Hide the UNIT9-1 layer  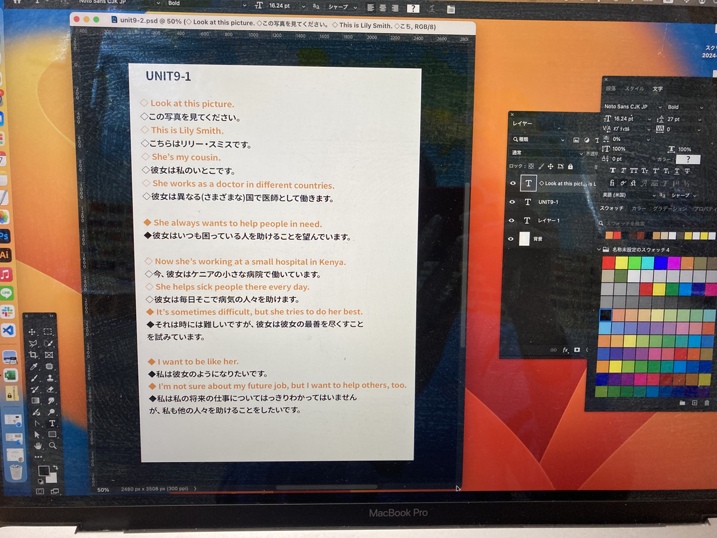pyautogui.click(x=512, y=202)
